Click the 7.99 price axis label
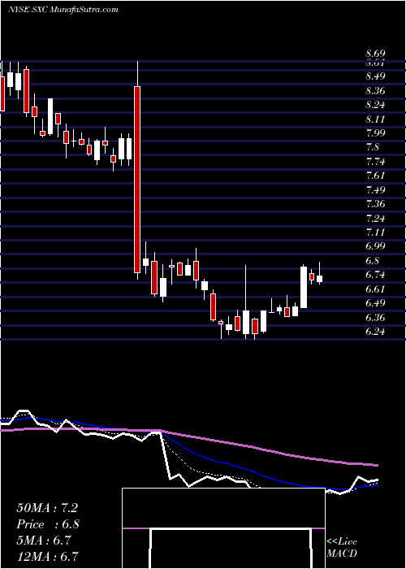406x569 pixels. [x=375, y=133]
